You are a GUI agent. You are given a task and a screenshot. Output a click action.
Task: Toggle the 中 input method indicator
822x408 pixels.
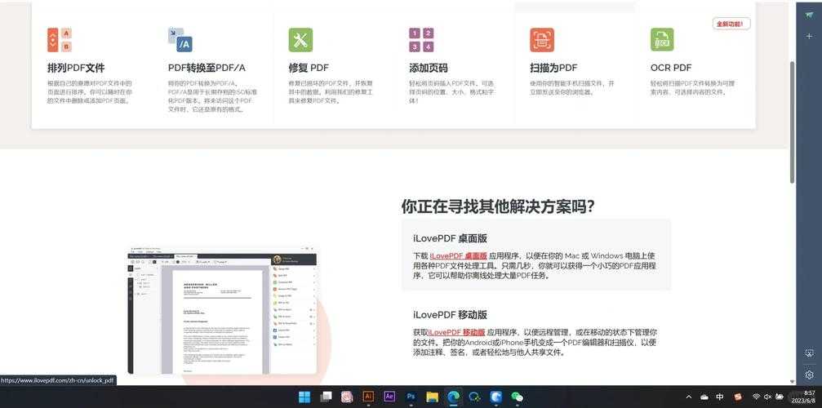point(719,397)
